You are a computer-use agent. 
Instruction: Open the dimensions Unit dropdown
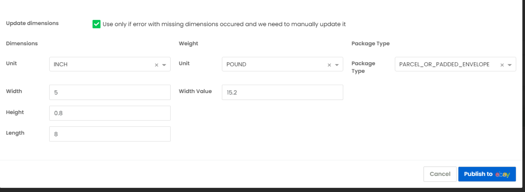pyautogui.click(x=110, y=64)
